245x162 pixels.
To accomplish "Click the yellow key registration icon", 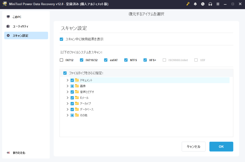I will tap(188, 4).
